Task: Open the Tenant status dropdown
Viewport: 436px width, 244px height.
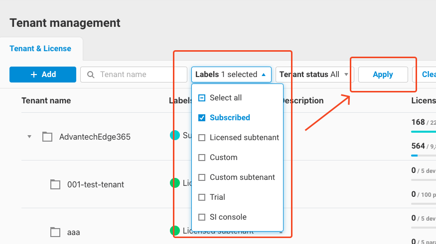Action: pos(314,75)
